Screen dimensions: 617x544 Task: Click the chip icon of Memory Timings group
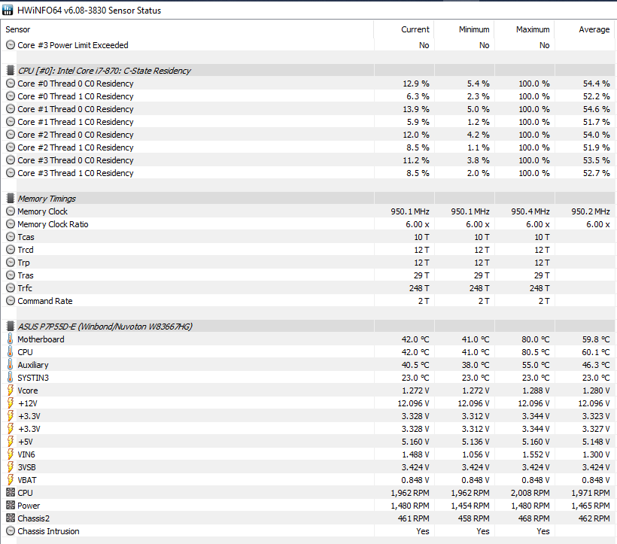11,199
